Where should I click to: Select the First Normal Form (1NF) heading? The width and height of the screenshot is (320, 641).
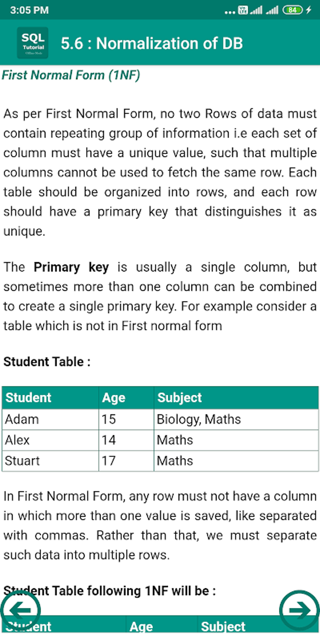[x=71, y=75]
